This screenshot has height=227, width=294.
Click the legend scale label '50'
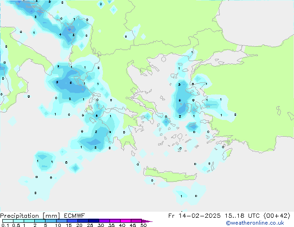coord(144,225)
